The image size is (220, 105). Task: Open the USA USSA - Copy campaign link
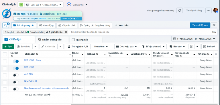(33, 60)
